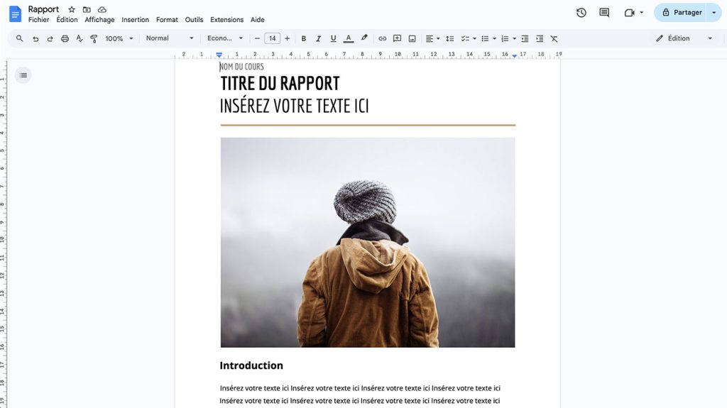
Task: Expand checklist options arrow
Action: 474,38
